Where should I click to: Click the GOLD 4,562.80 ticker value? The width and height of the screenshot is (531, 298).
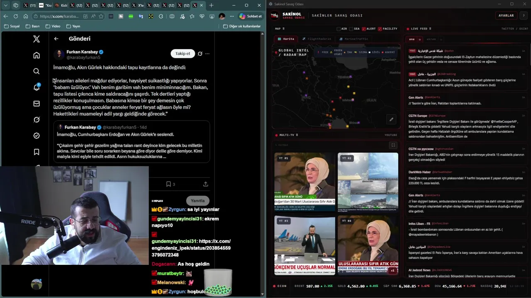tap(357, 286)
